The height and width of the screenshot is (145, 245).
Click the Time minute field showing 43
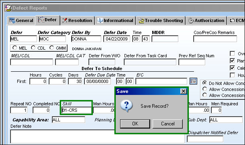point(146,39)
